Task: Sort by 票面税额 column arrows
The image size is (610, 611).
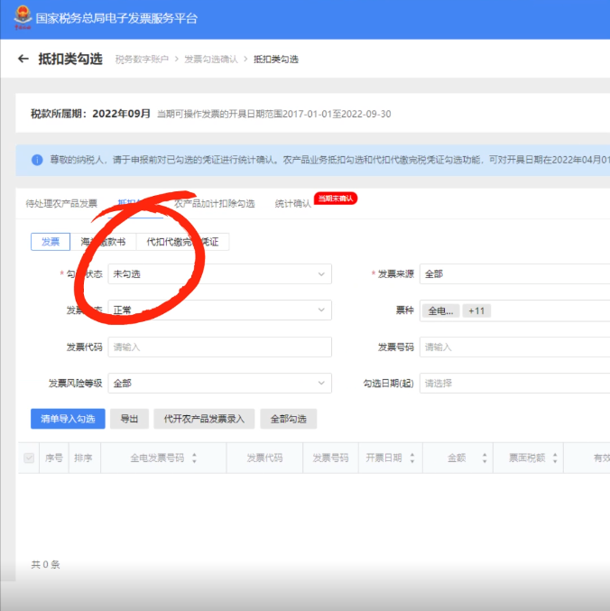Action: (x=552, y=458)
